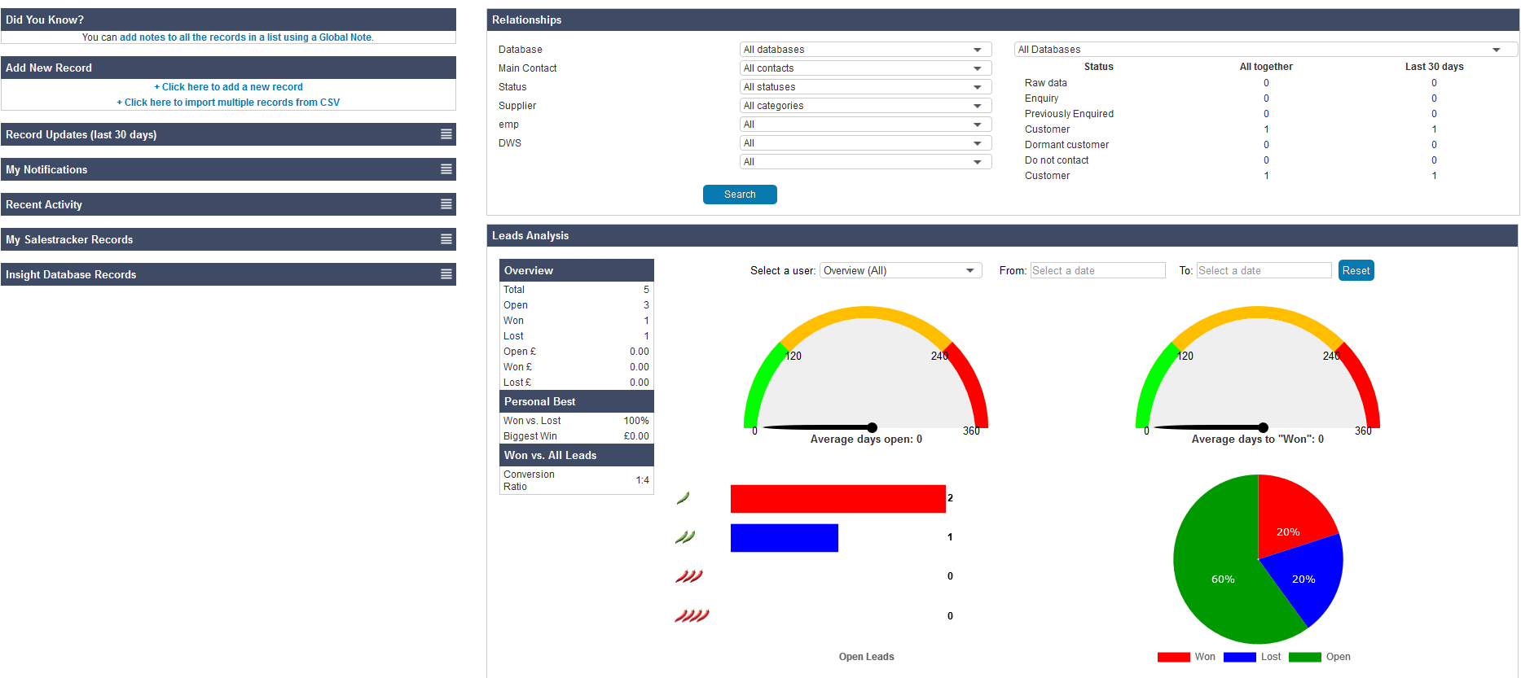This screenshot has height=678, width=1521.
Task: Expand My Salestracker Records menu icon
Action: click(x=446, y=239)
